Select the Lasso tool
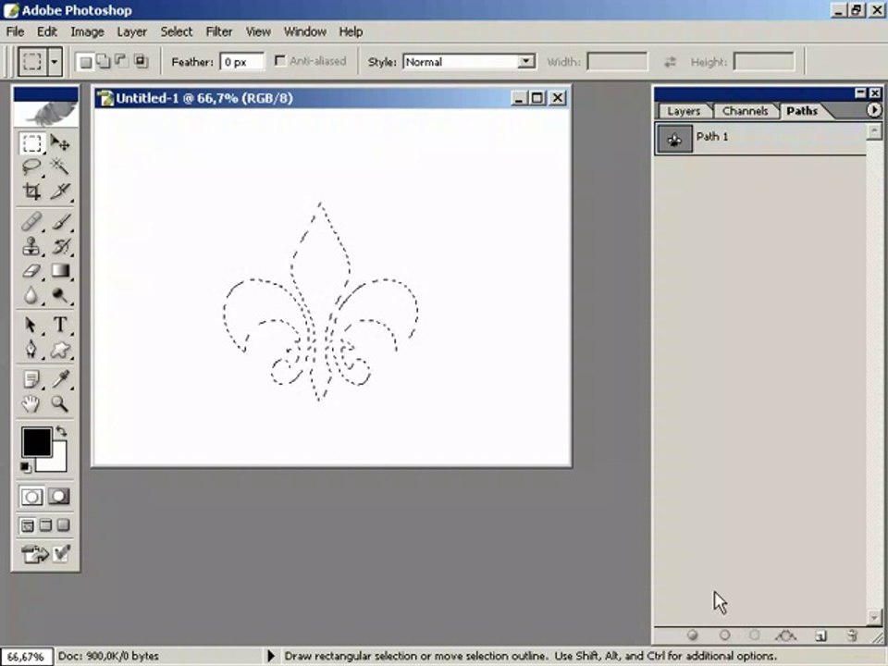This screenshot has width=888, height=666. tap(31, 166)
